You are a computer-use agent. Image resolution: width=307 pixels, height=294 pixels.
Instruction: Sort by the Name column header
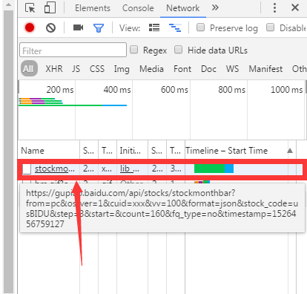click(x=49, y=151)
